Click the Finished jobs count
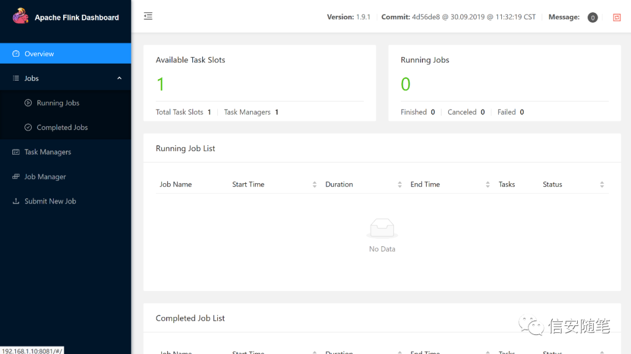The image size is (631, 354). [432, 112]
